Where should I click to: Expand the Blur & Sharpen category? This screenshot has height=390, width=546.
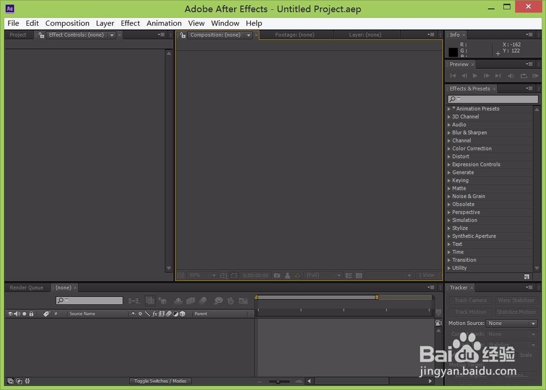tap(449, 133)
